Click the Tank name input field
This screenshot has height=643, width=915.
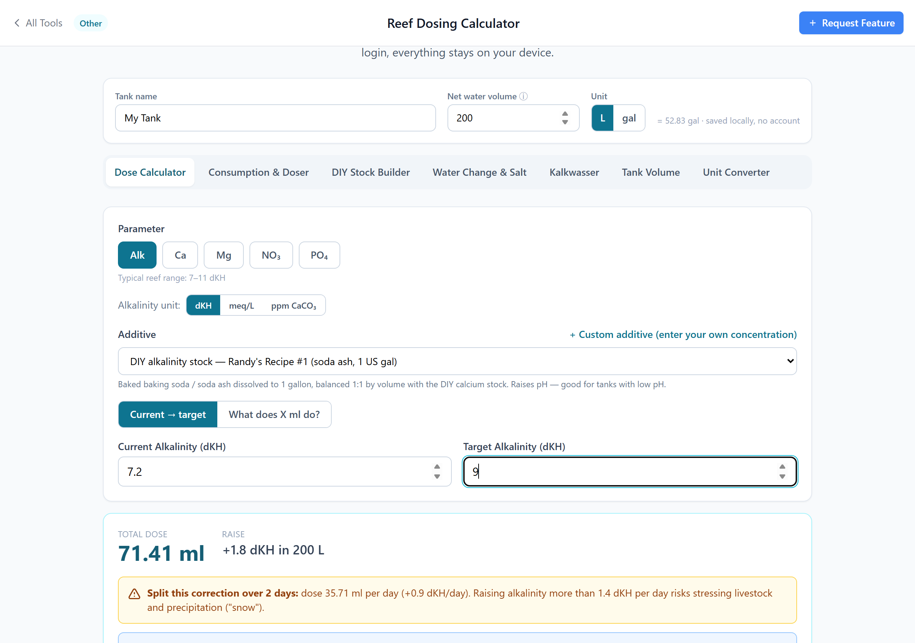(275, 118)
